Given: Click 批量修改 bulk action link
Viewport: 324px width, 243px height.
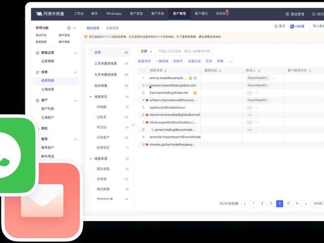Looking at the screenshot, I should click(x=144, y=61).
